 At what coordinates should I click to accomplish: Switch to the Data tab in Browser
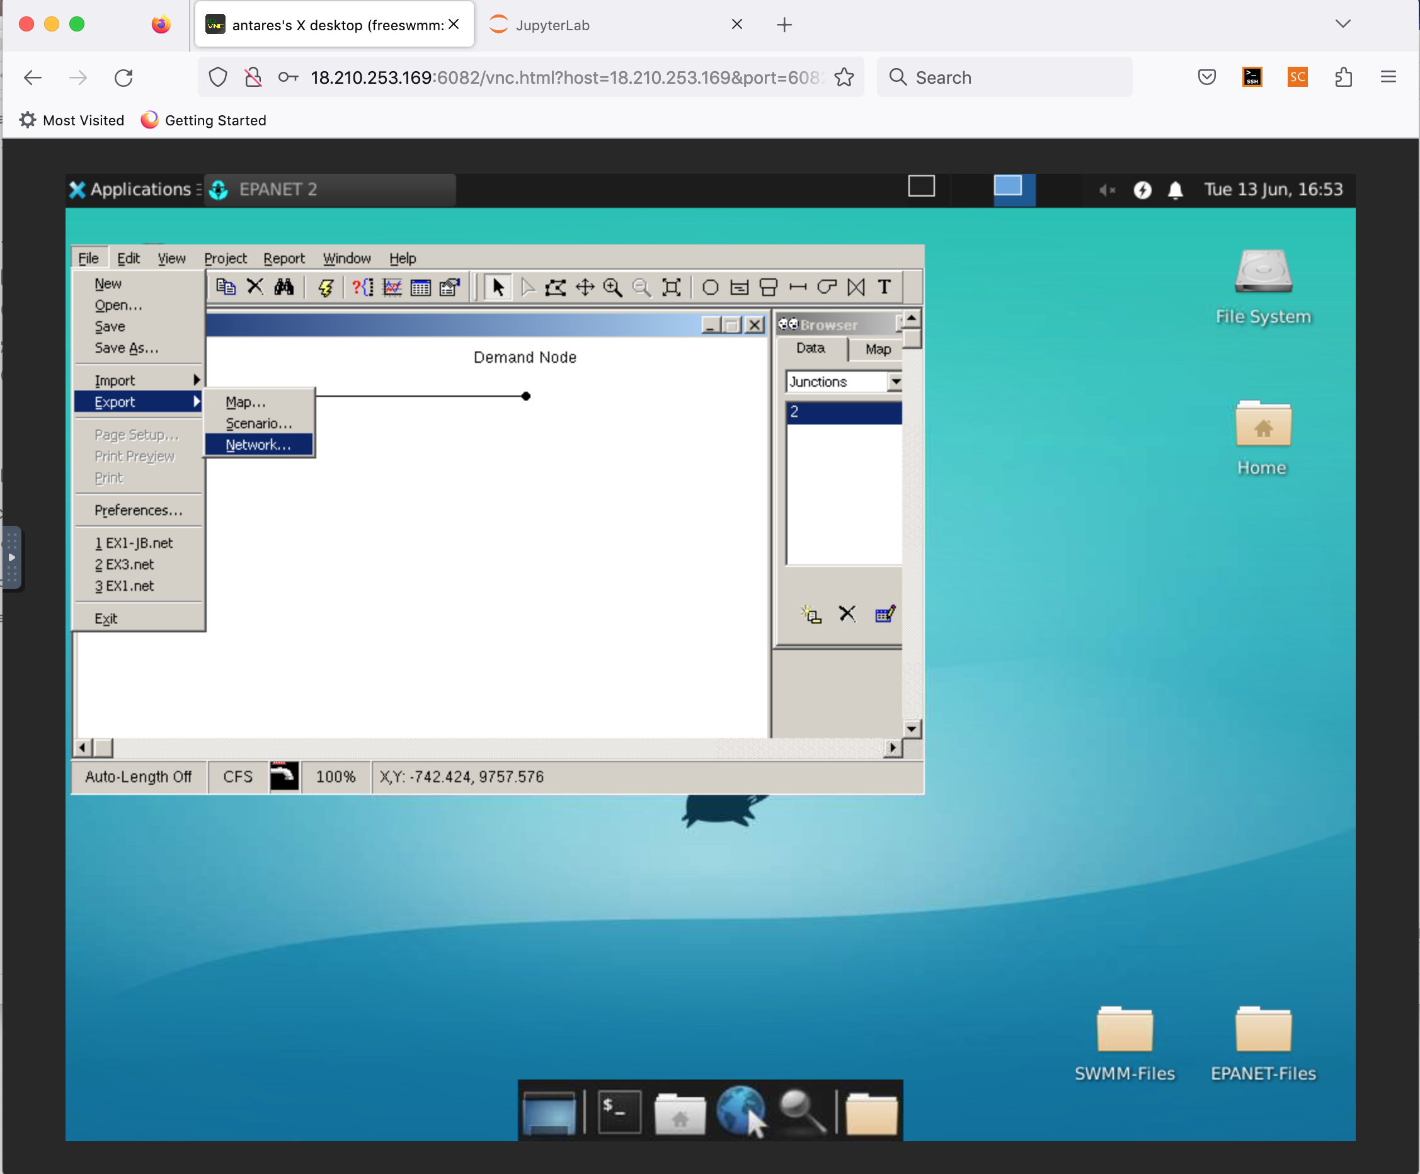pyautogui.click(x=810, y=348)
